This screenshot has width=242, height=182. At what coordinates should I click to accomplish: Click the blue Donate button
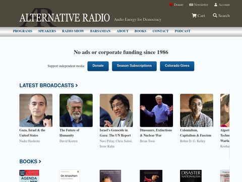(x=98, y=66)
